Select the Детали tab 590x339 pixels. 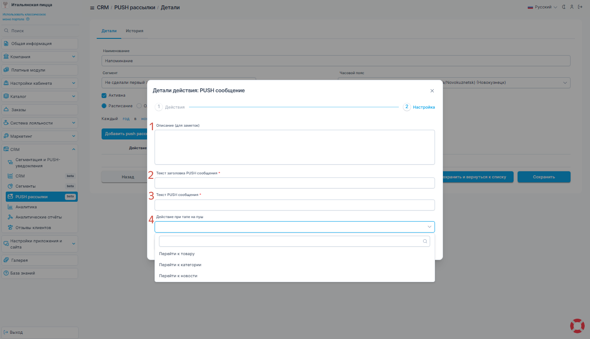[109, 31]
